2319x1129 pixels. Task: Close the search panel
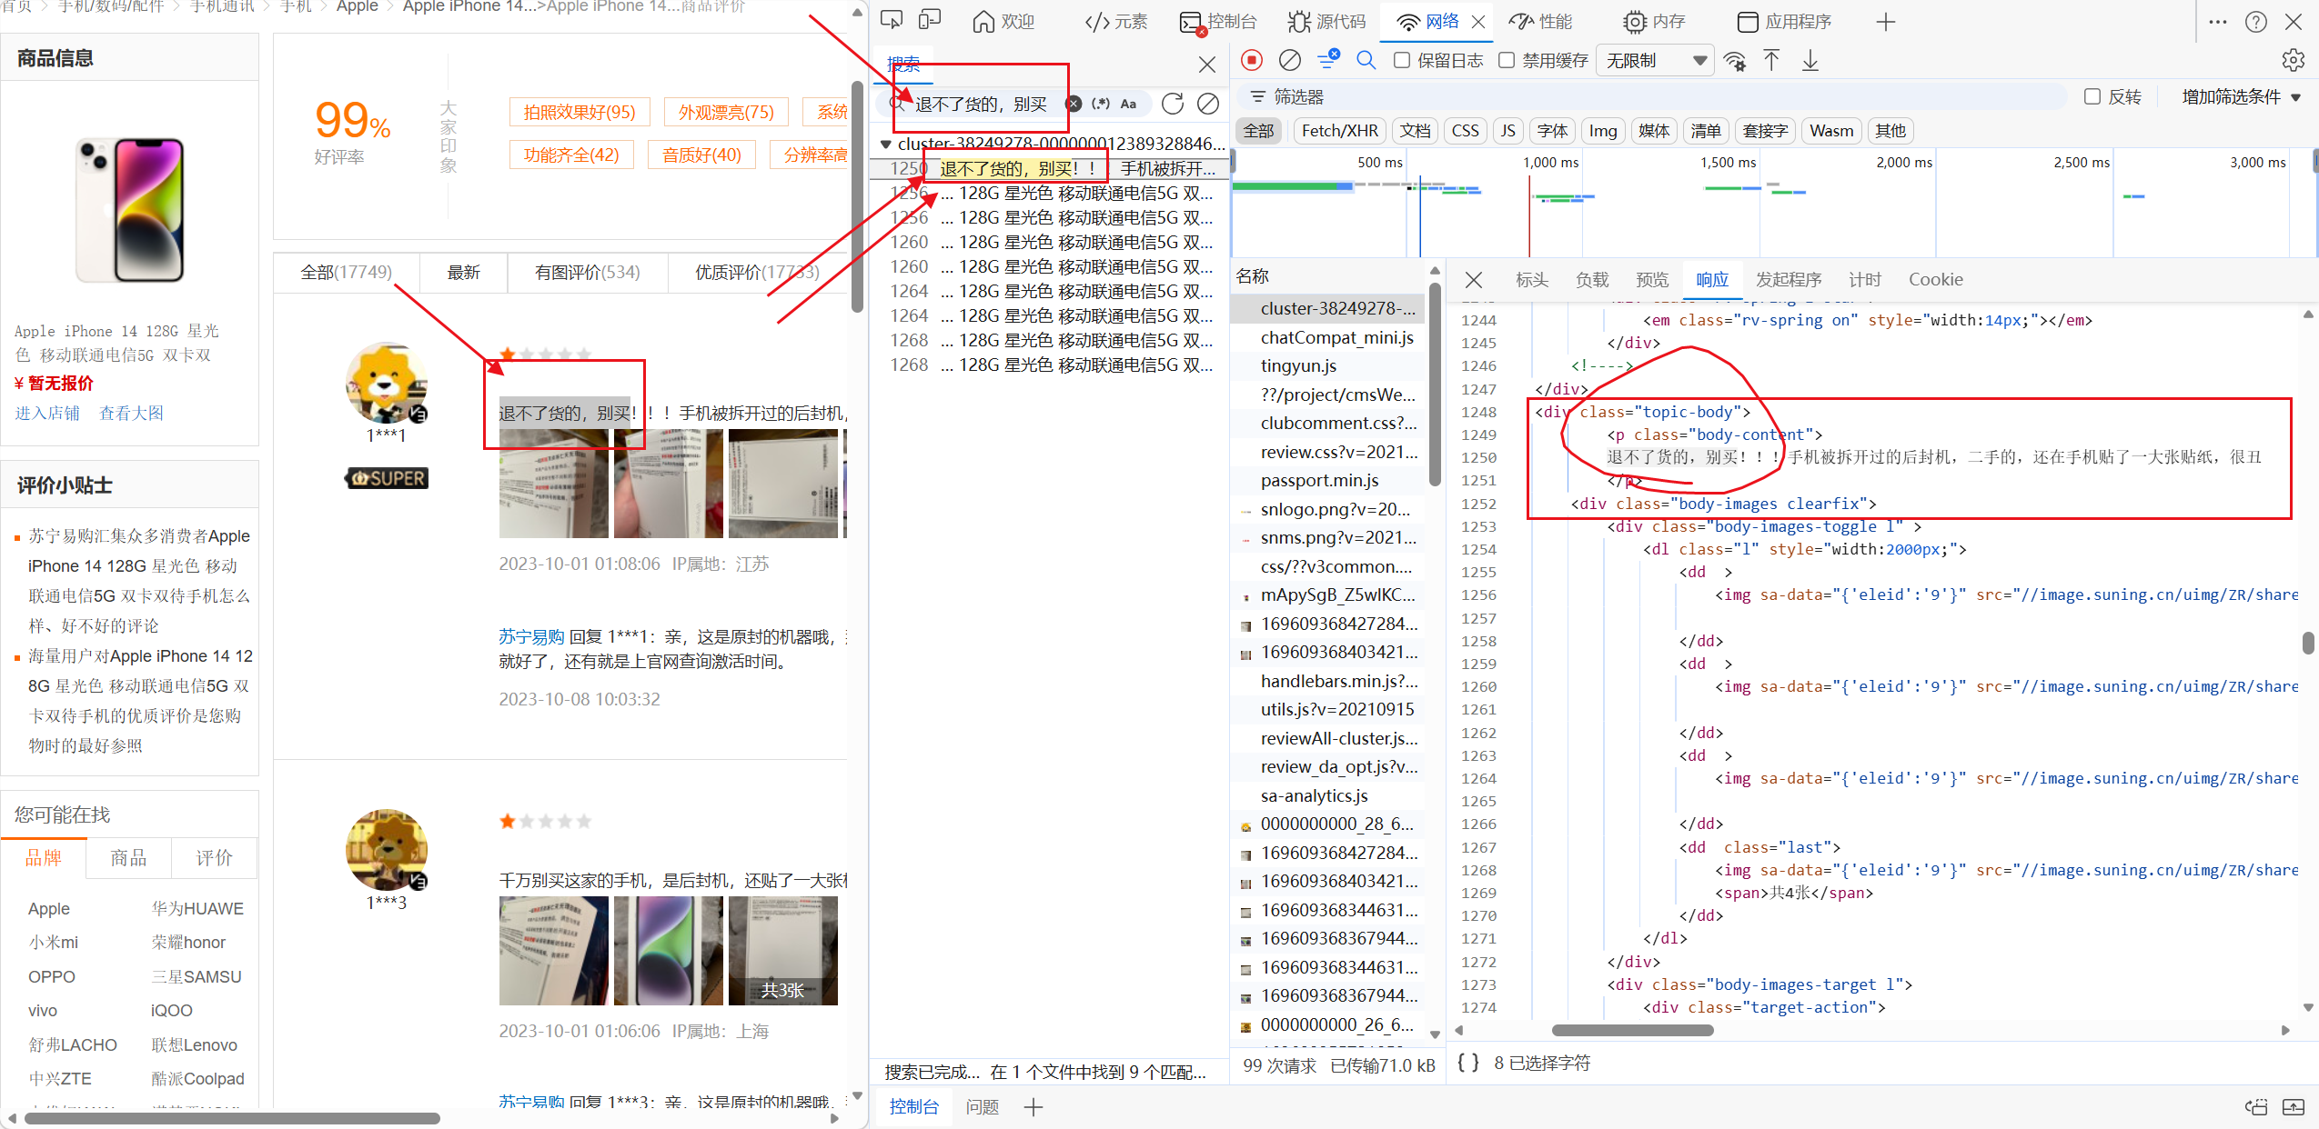click(x=1207, y=65)
